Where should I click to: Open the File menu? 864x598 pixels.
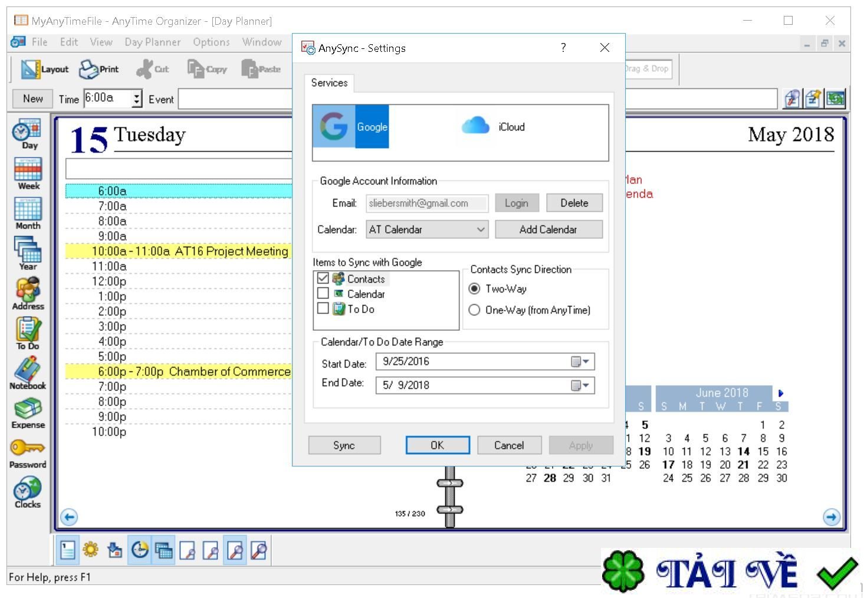pos(40,42)
